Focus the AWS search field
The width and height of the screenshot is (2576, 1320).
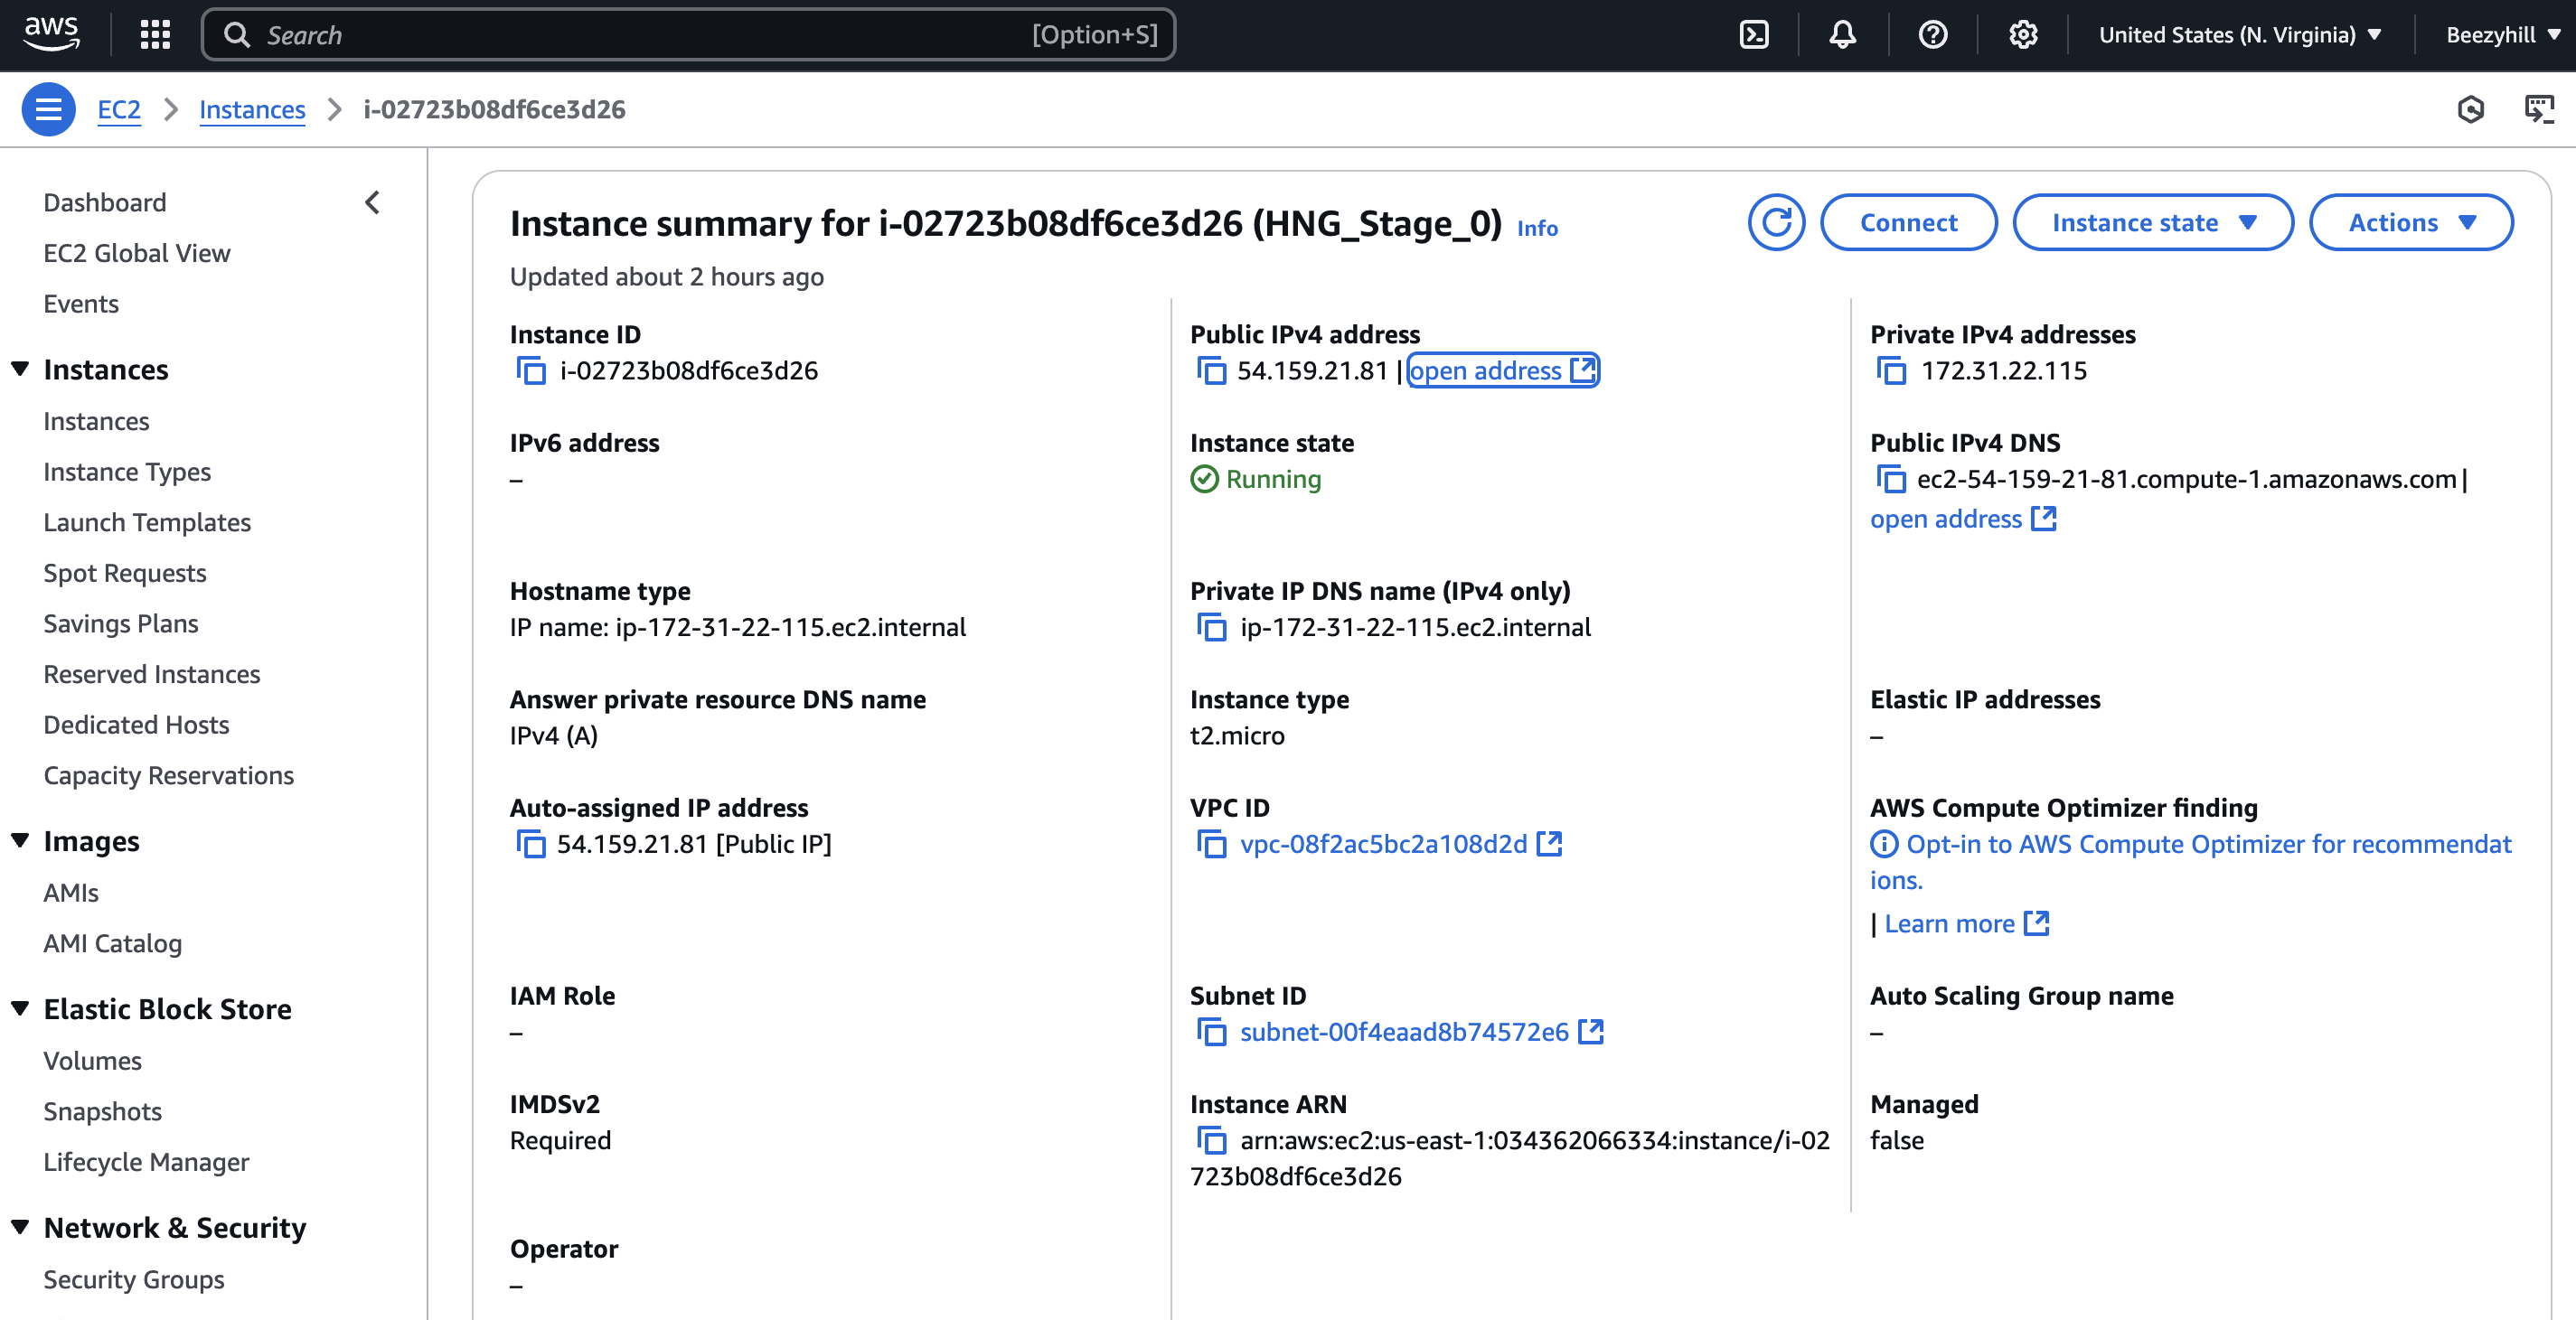[688, 35]
